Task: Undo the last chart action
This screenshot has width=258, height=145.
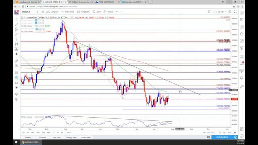Action: click(117, 12)
